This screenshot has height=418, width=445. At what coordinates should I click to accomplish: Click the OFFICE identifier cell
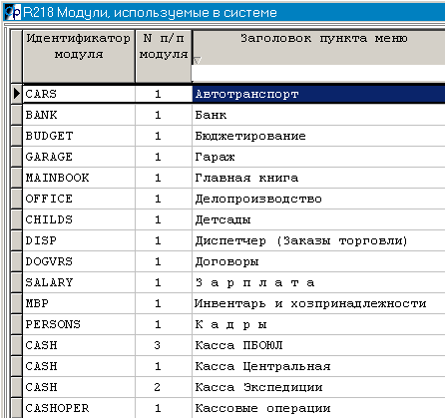click(79, 199)
